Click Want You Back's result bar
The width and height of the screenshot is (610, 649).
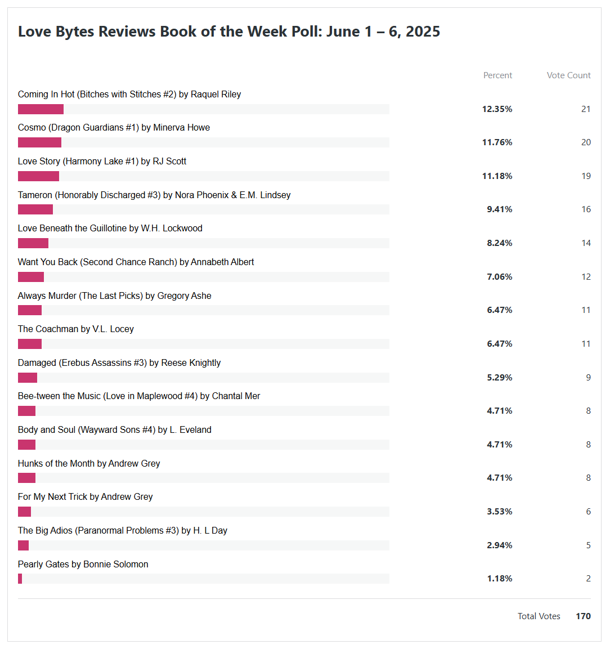pos(203,277)
